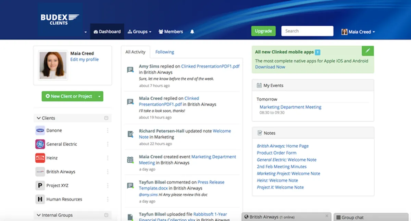Open the notifications bell icon
411x221 pixels.
point(192,32)
